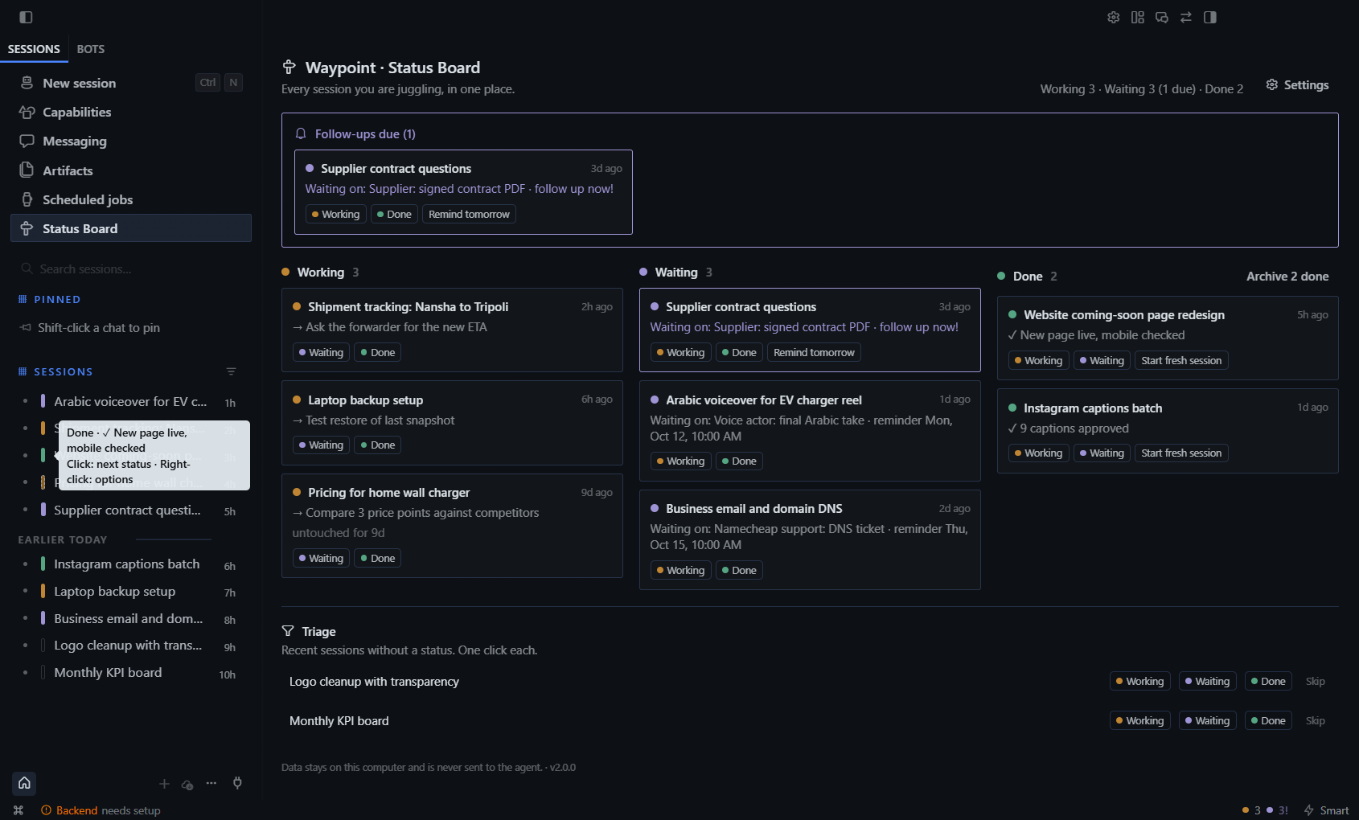The image size is (1359, 820).
Task: Set Logo cleanup triage row to Working
Action: [x=1139, y=682]
